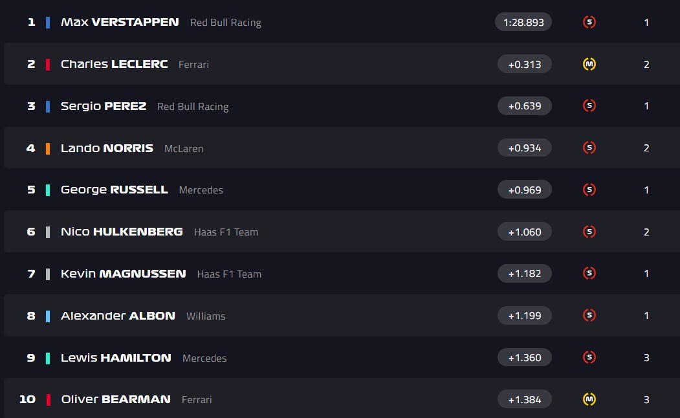Screen dimensions: 680x418
Task: Open Charles Leclerc's driver name
Action: [114, 64]
